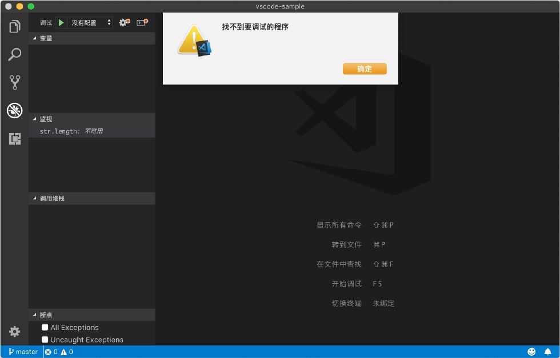560x358 pixels.
Task: Open launch.json with debug gear icon
Action: pos(125,22)
